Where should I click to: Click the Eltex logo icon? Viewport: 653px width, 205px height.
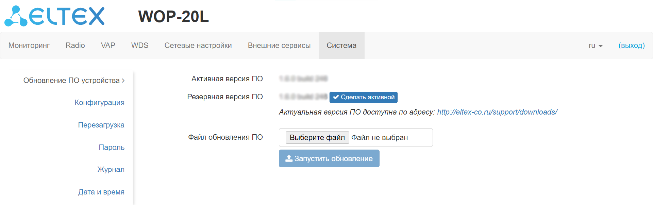16,16
